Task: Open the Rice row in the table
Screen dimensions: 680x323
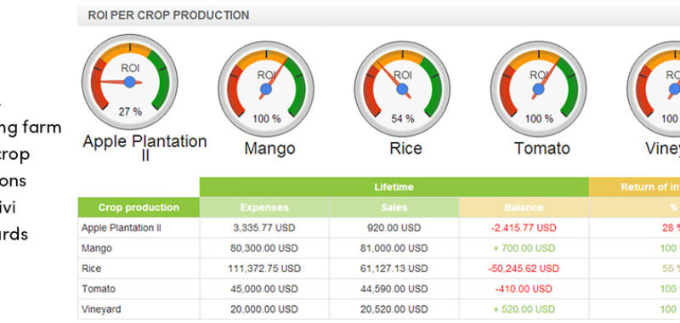Action: (379, 269)
